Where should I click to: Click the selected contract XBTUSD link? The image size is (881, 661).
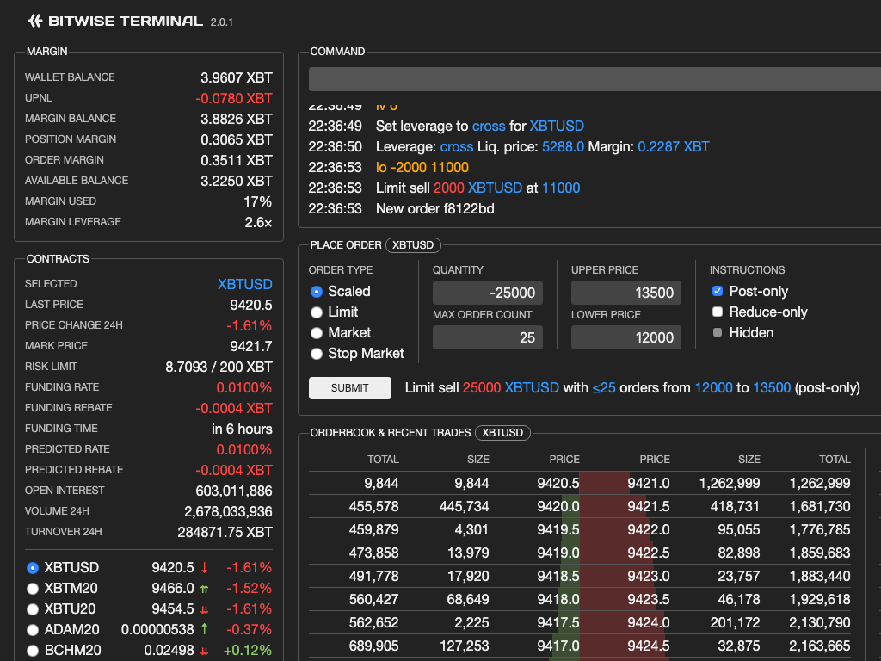pos(245,284)
